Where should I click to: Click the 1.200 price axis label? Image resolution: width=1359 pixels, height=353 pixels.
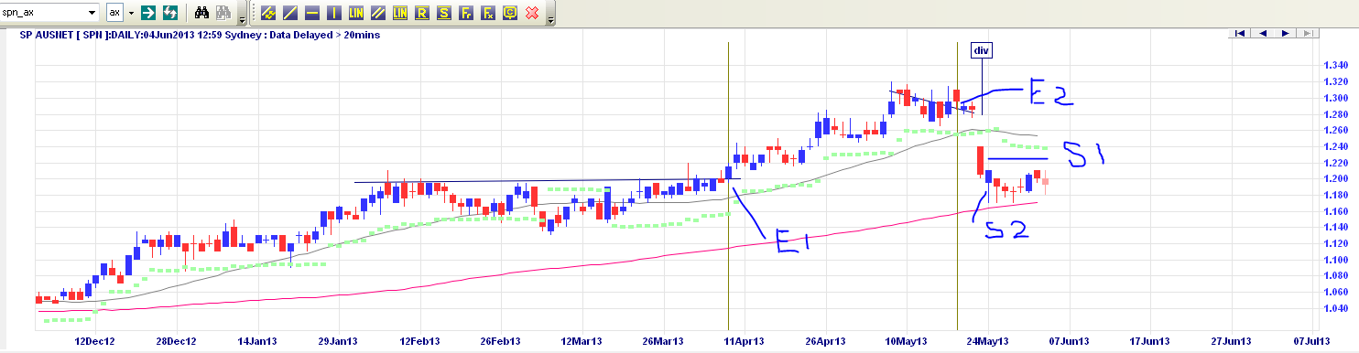(x=1337, y=178)
